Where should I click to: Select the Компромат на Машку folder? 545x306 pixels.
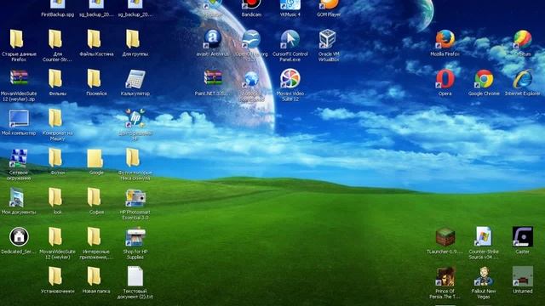pos(55,118)
